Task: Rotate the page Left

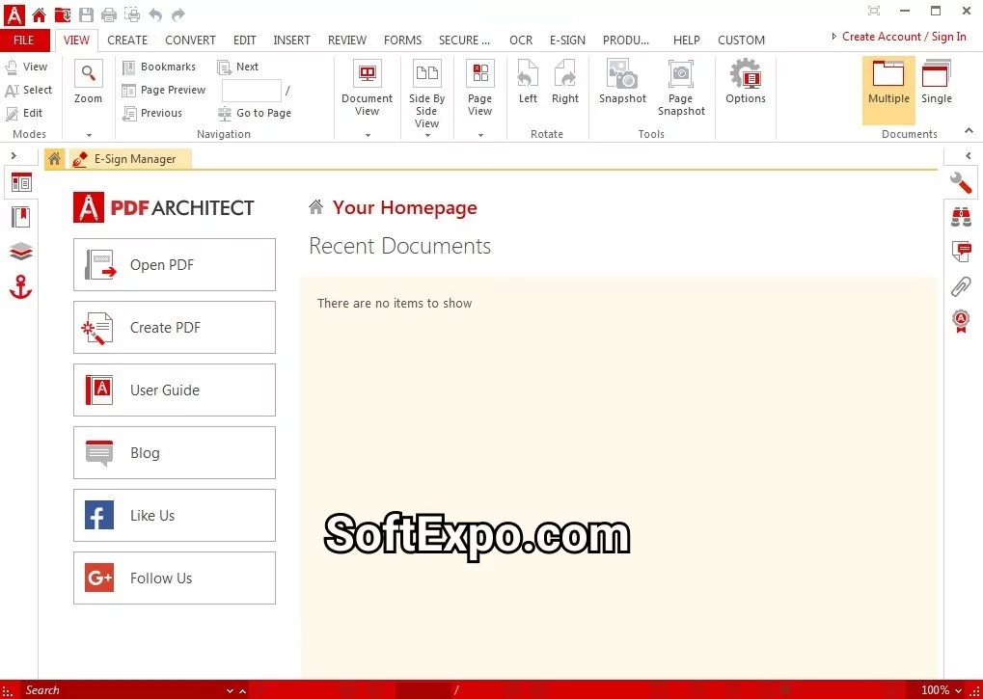Action: click(526, 87)
